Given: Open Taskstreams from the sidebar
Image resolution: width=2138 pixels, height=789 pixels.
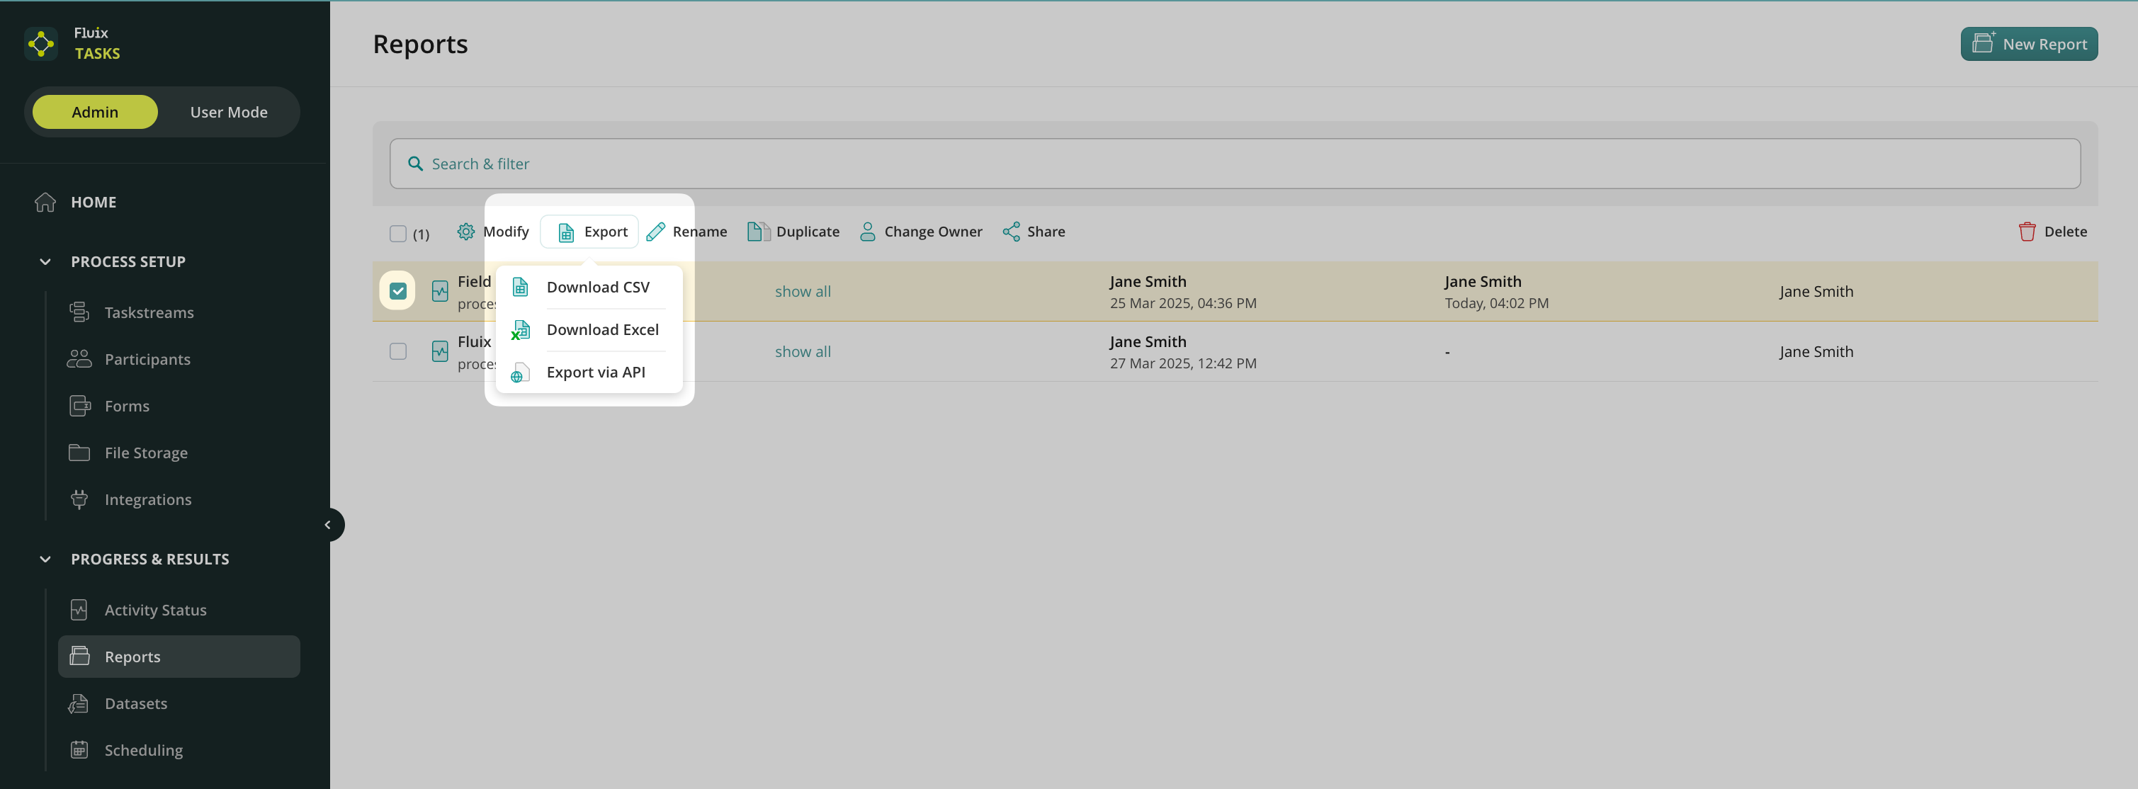Looking at the screenshot, I should (x=149, y=313).
